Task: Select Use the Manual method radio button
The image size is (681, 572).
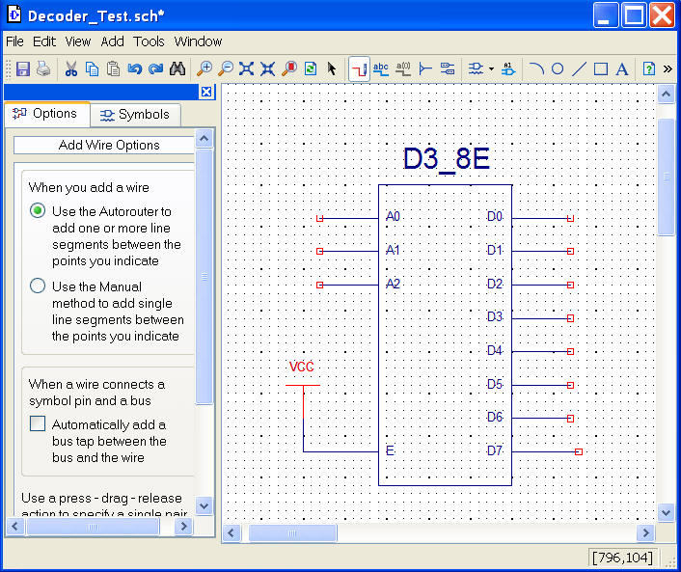Action: 38,286
